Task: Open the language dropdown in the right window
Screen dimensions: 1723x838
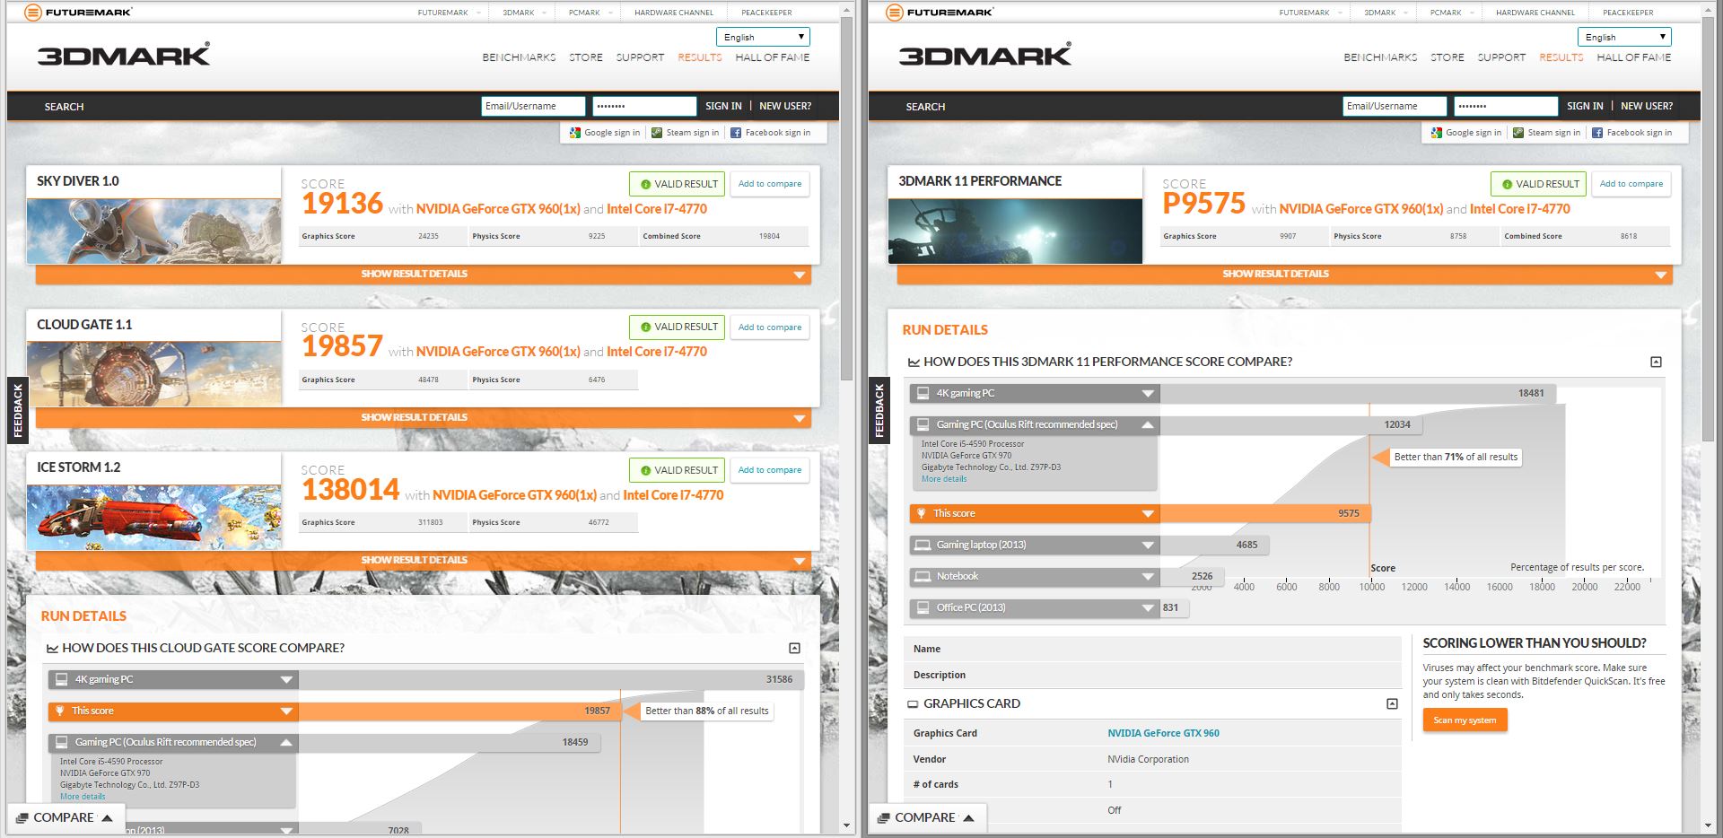Action: click(x=1624, y=37)
